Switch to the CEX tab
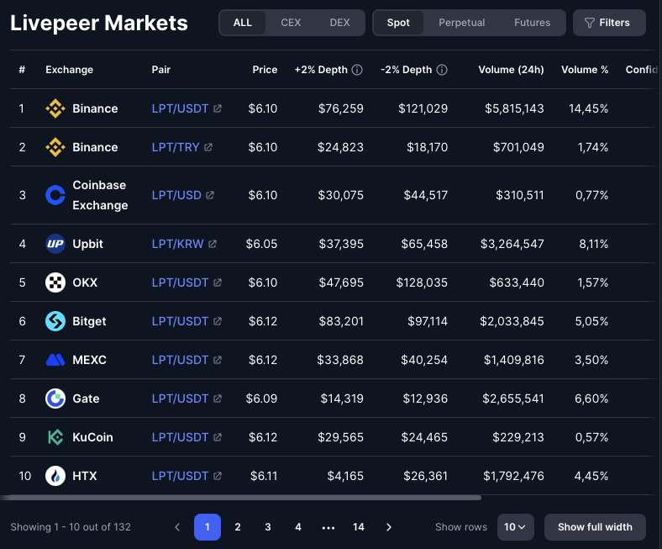 point(291,23)
